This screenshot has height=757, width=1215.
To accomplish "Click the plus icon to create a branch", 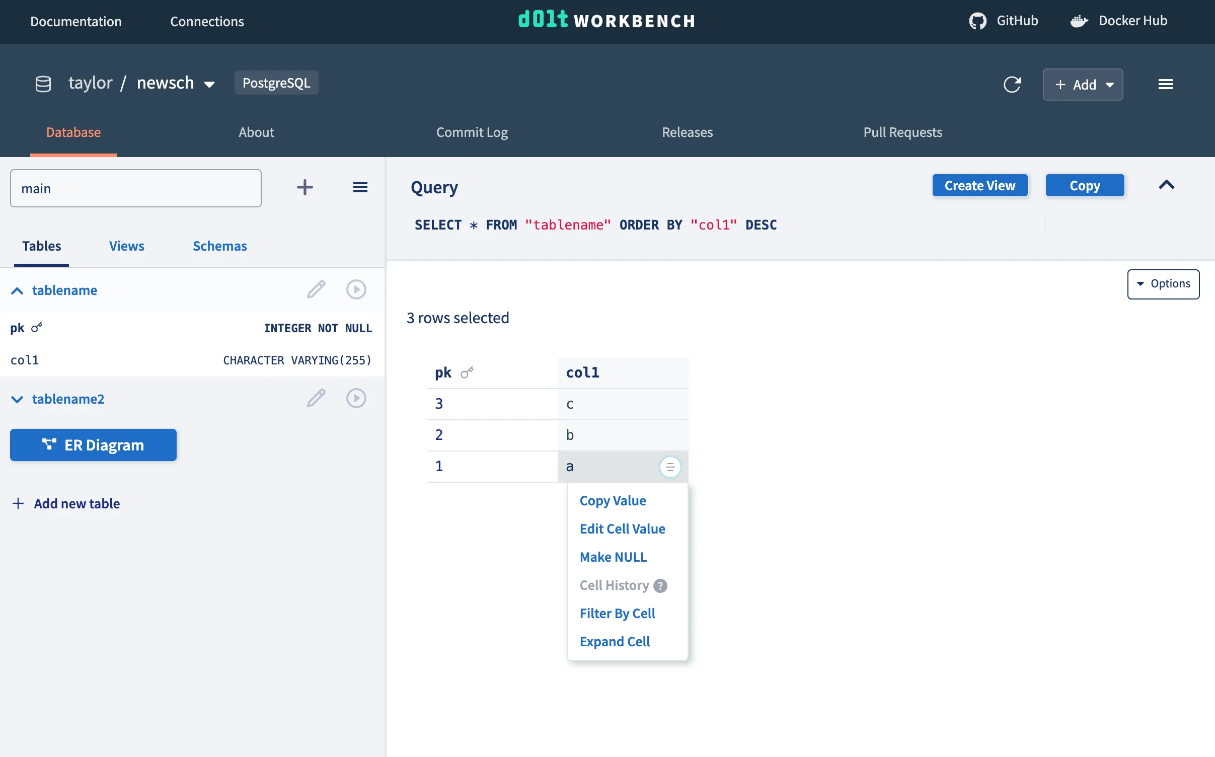I will coord(305,187).
